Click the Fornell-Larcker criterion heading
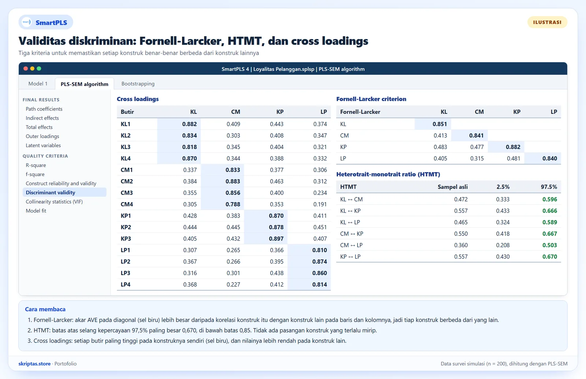 [371, 99]
